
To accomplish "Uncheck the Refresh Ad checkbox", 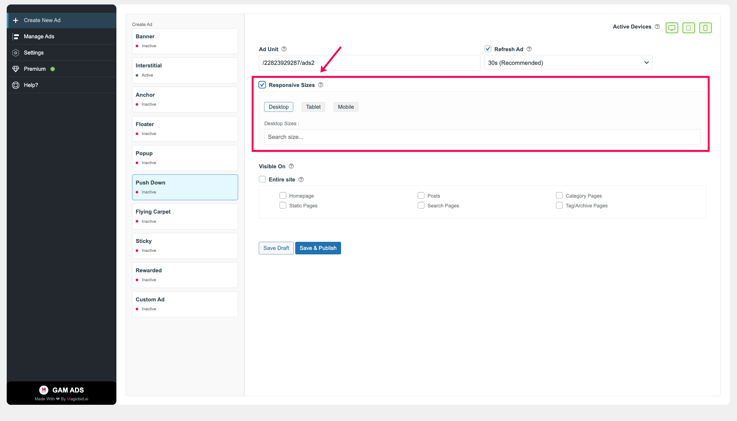I will [488, 49].
